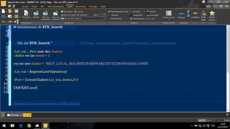The height and width of the screenshot is (129, 230).
Task: Click the Langues icon
Action: [195, 13]
